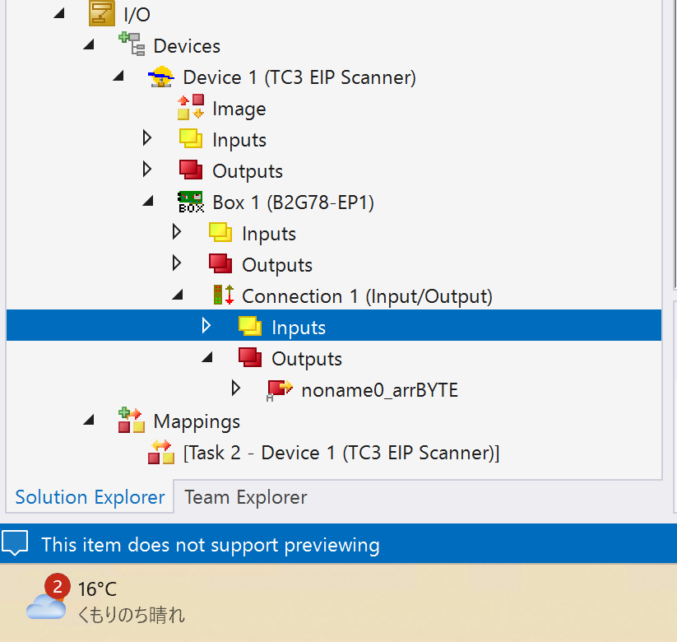Click the Task 2 mapping icon
The width and height of the screenshot is (677, 642).
tap(161, 452)
